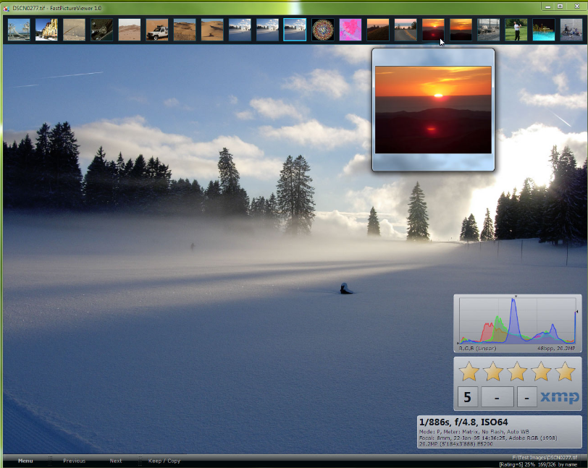Viewport: 588px width, 468px height.
Task: Select the pink abstract thumbnail
Action: [x=350, y=30]
